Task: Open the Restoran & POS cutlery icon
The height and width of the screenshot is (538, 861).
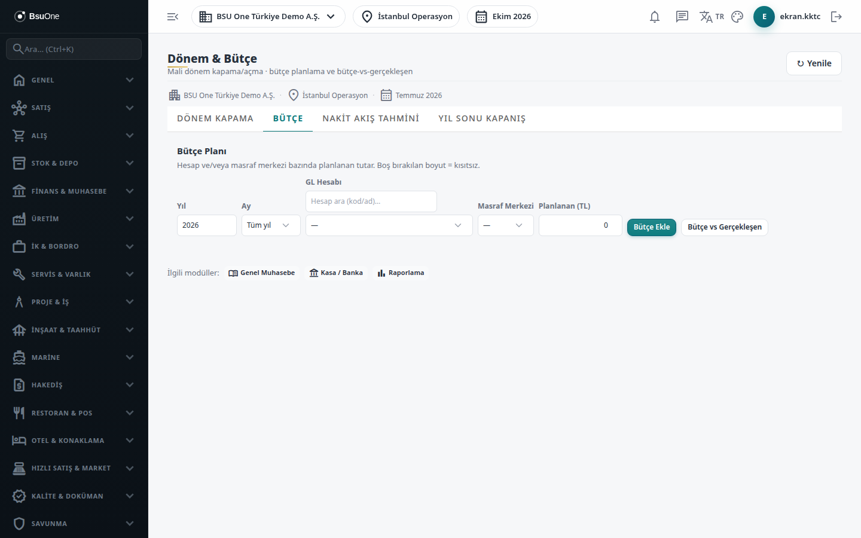Action: coord(19,413)
